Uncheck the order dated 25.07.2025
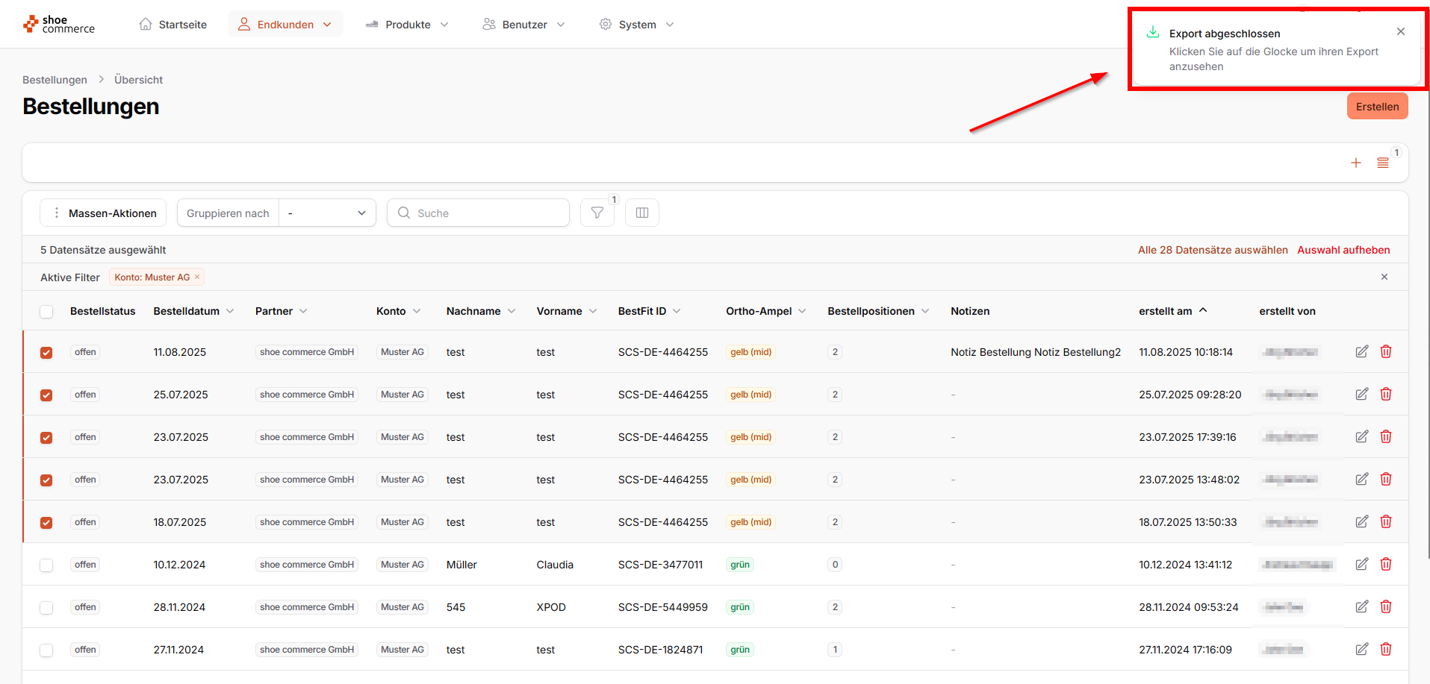The height and width of the screenshot is (684, 1430). click(x=46, y=395)
